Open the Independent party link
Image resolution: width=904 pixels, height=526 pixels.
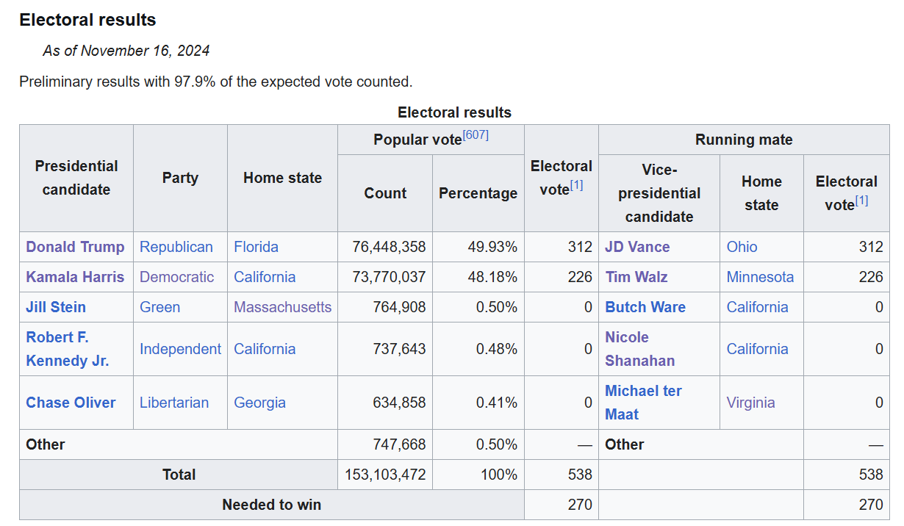[180, 349]
